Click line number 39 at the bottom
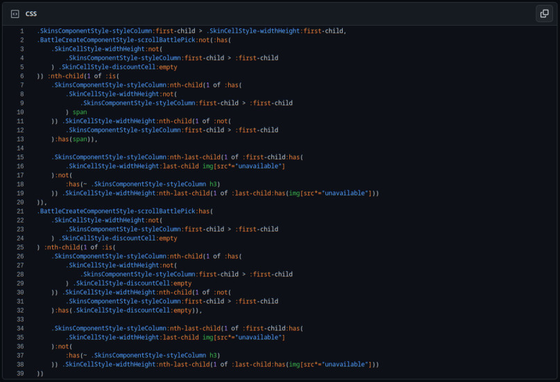 click(x=20, y=374)
